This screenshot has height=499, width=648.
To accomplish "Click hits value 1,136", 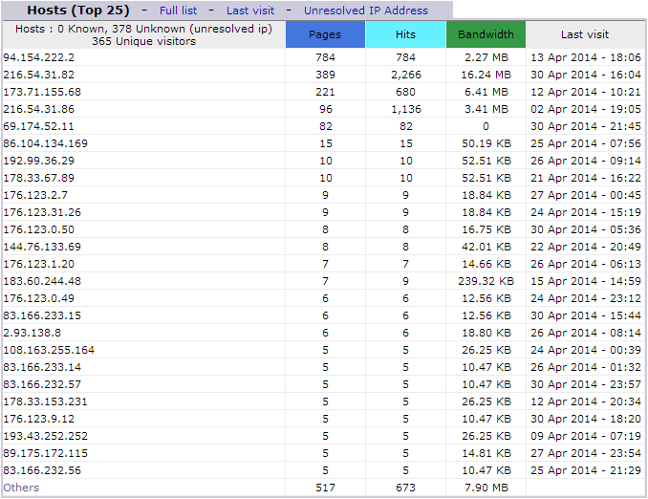I will tap(406, 109).
